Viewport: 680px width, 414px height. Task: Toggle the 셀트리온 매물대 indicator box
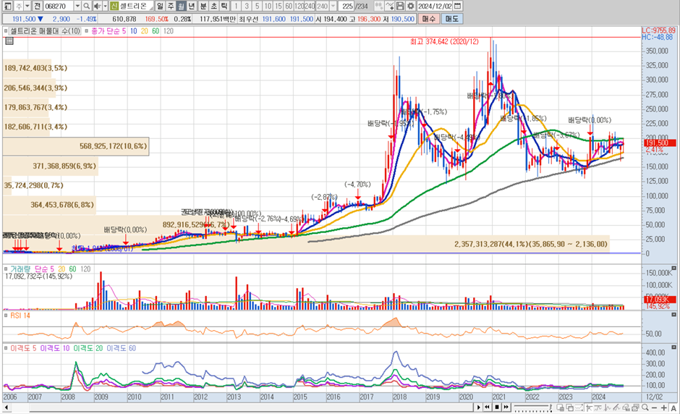[x=6, y=32]
